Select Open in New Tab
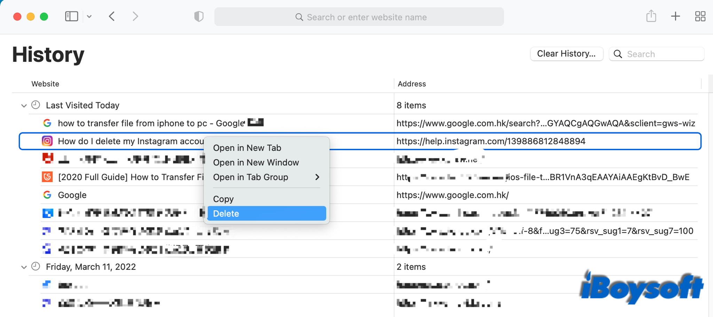This screenshot has height=317, width=713. pos(247,148)
